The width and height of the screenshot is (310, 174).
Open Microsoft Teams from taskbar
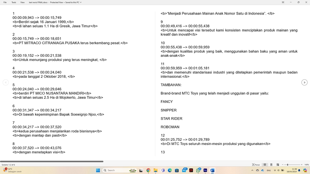tap(163, 170)
